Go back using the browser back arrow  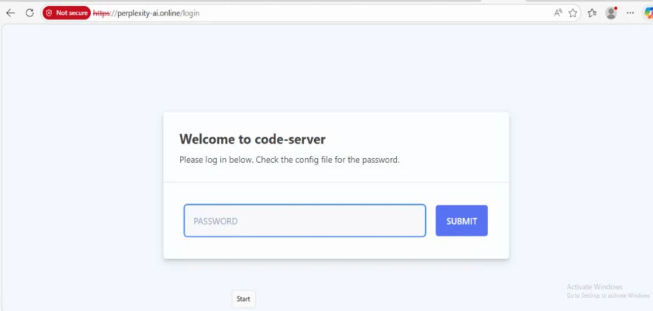10,13
